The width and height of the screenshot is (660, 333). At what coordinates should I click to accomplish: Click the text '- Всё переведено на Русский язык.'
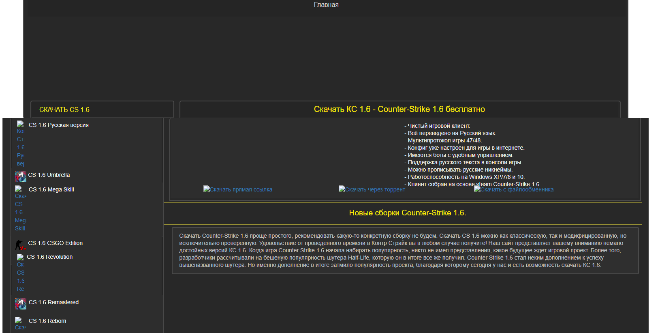tap(450, 133)
